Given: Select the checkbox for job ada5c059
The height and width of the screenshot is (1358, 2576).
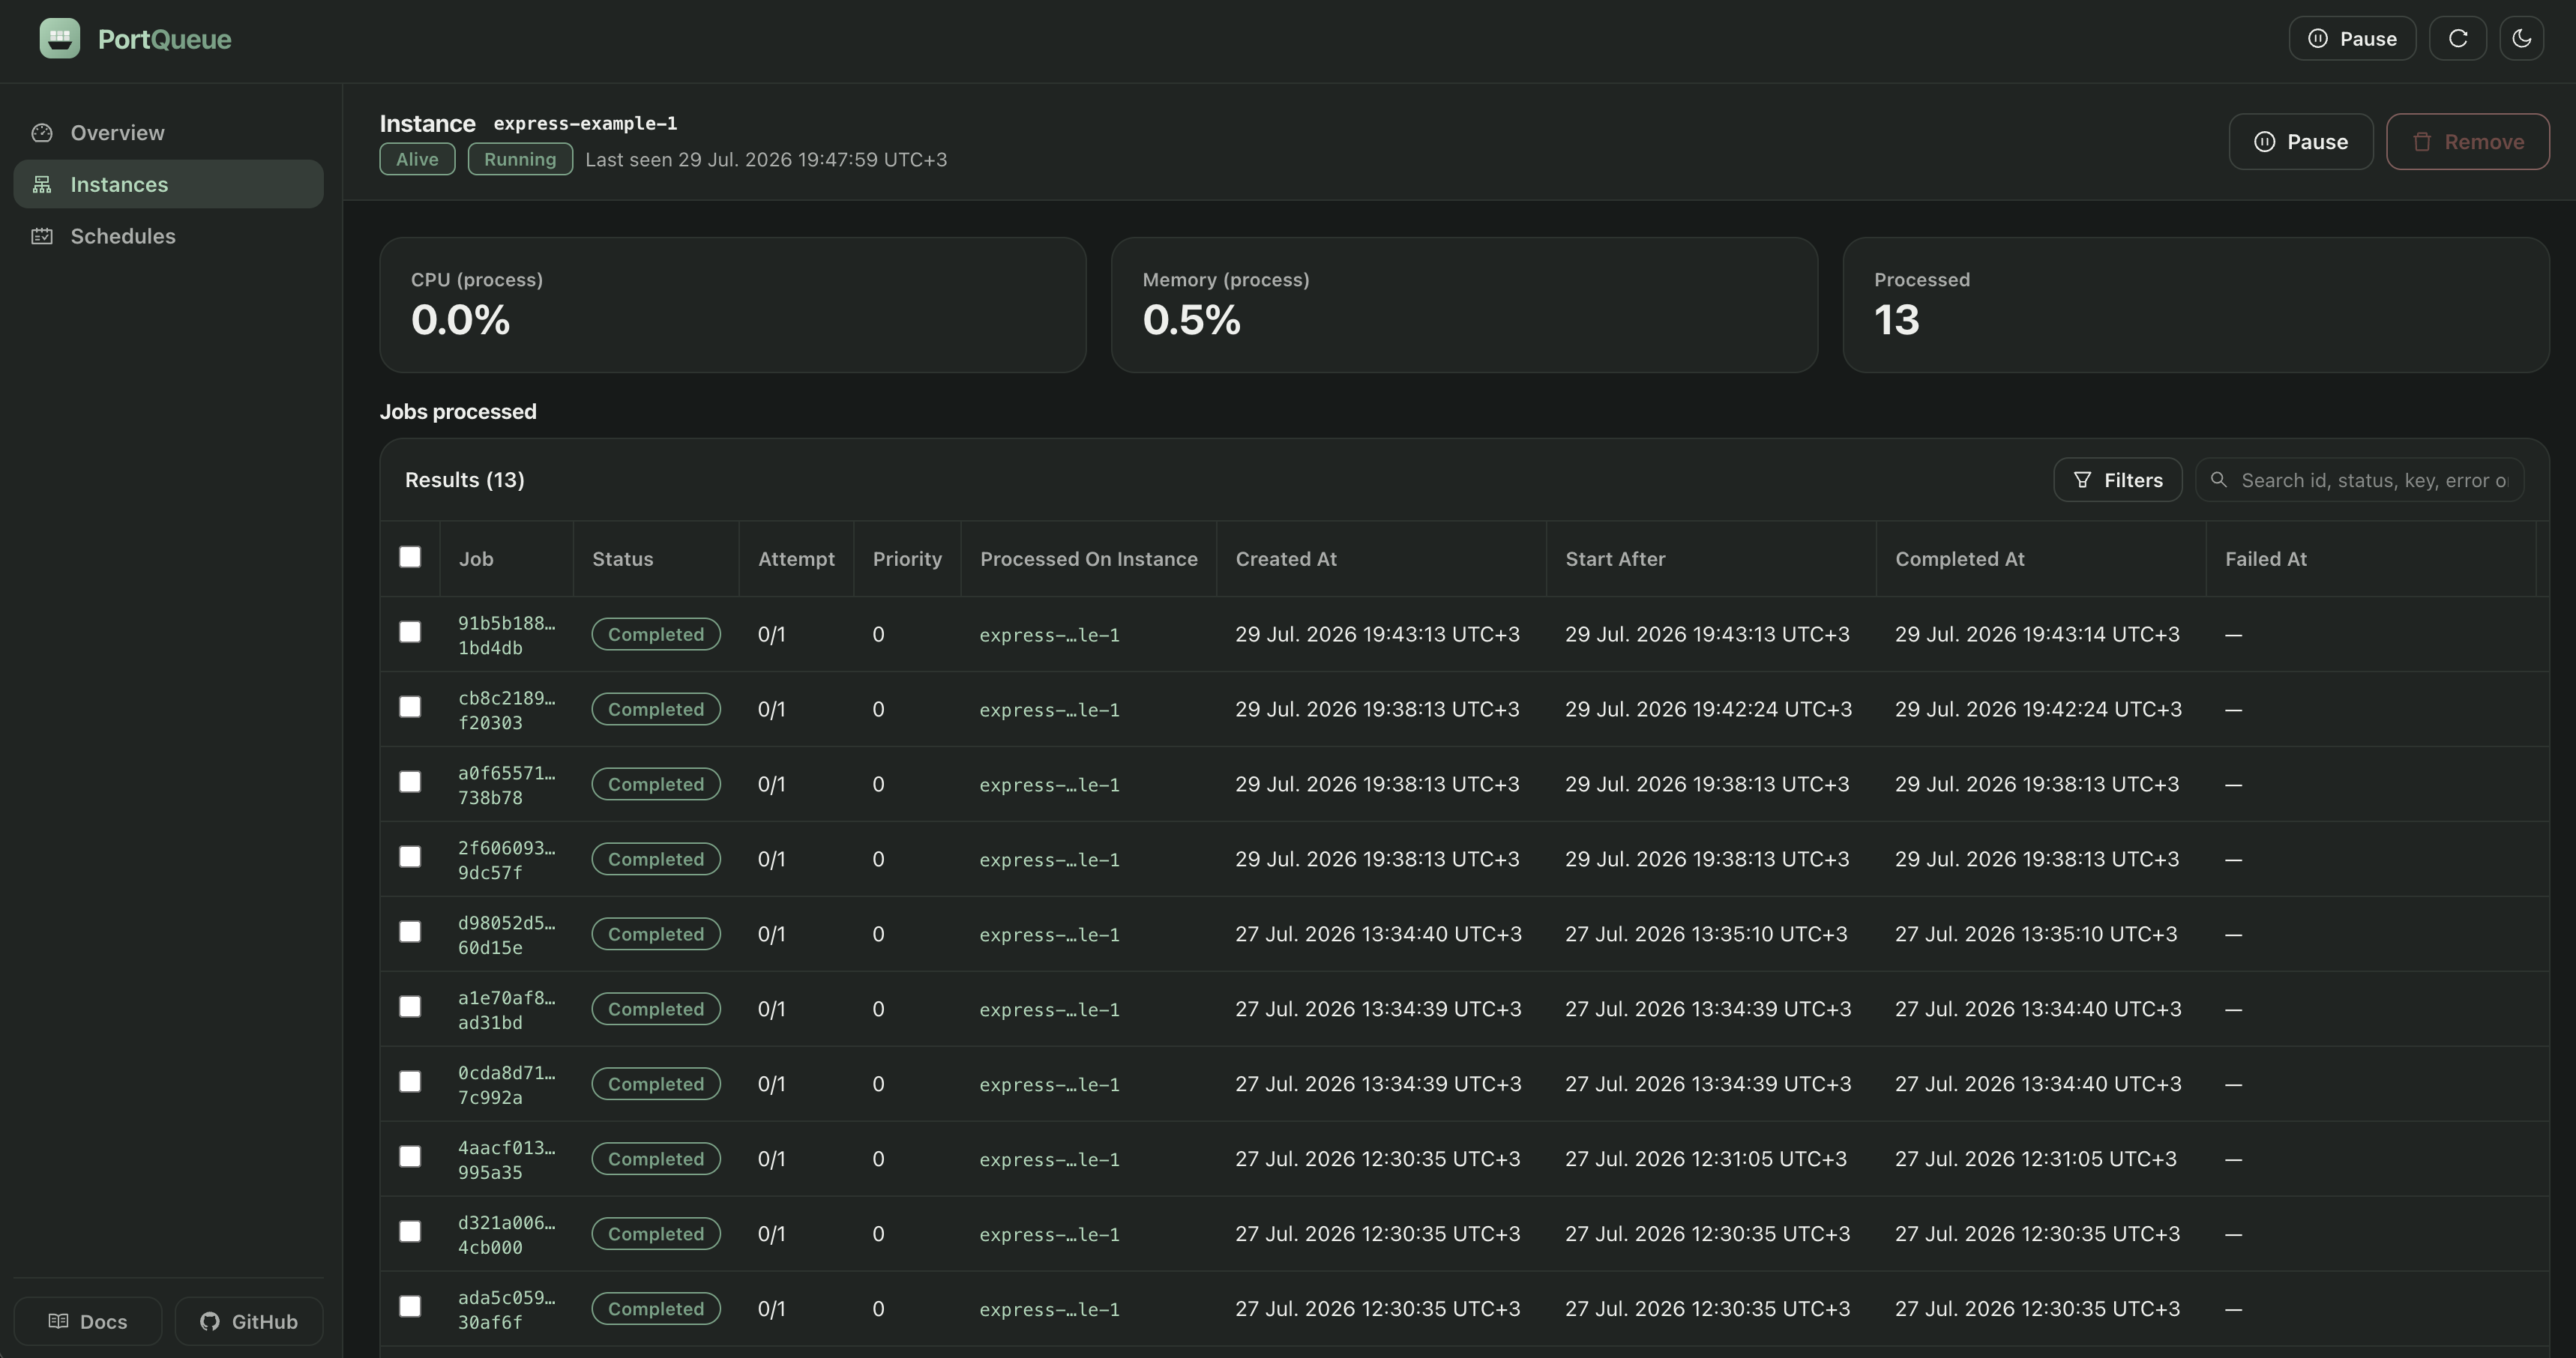Looking at the screenshot, I should (410, 1307).
